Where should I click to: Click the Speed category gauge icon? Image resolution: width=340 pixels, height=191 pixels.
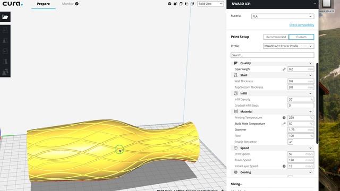coord(235,148)
